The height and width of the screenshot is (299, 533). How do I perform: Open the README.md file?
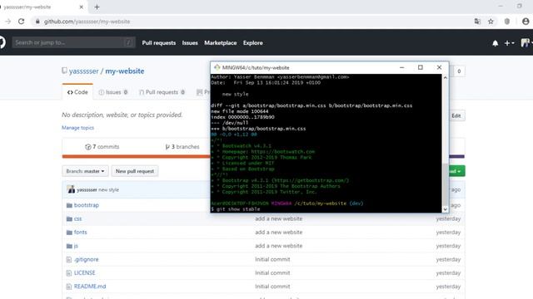[90, 287]
